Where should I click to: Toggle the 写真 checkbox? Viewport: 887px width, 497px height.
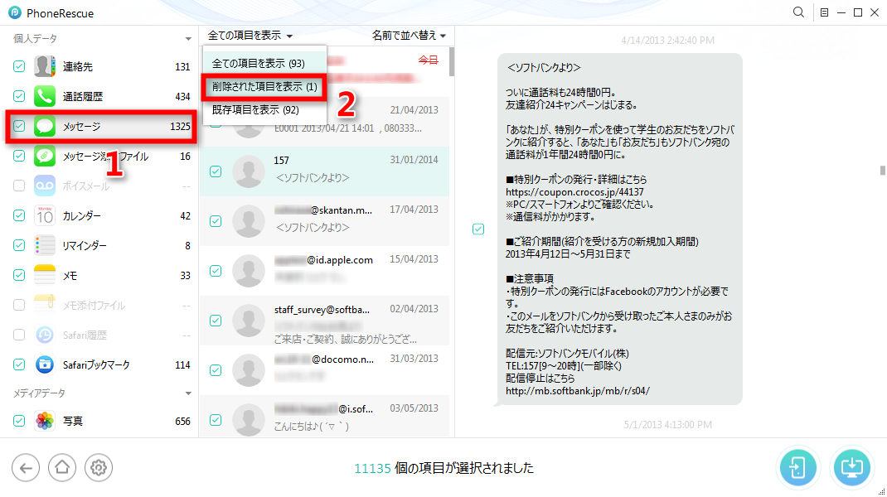[x=19, y=421]
